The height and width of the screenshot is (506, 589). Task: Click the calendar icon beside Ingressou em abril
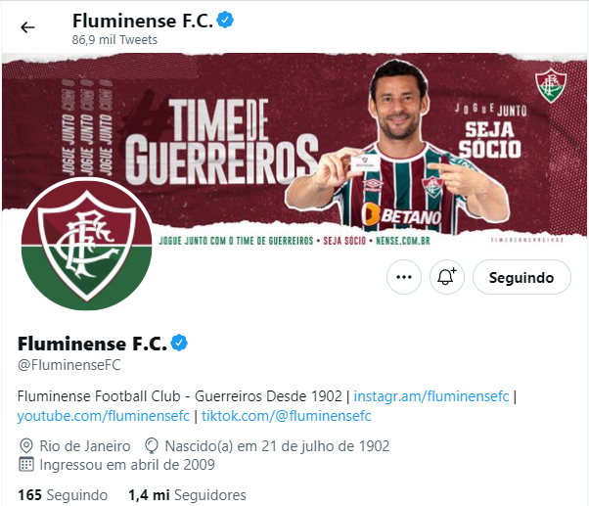[25, 465]
